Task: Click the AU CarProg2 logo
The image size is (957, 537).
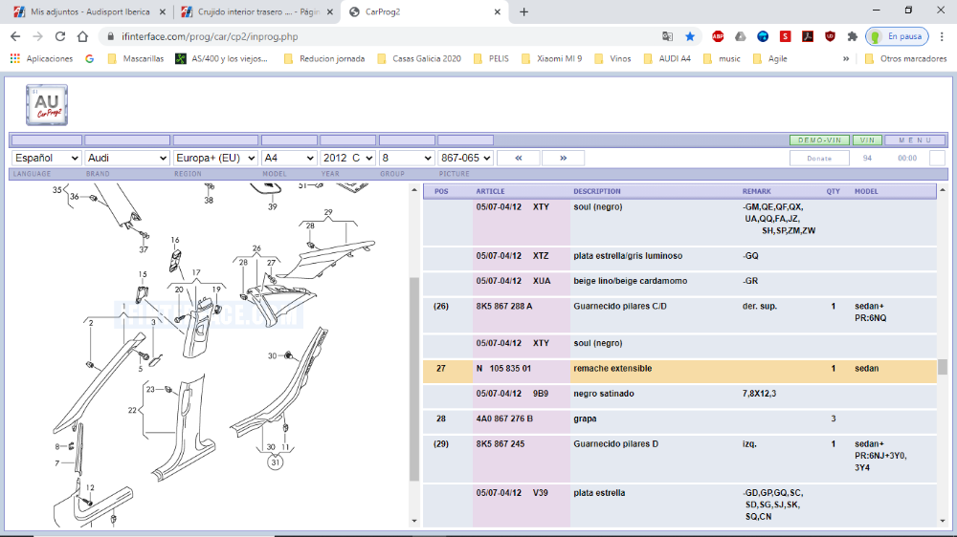Action: click(47, 105)
